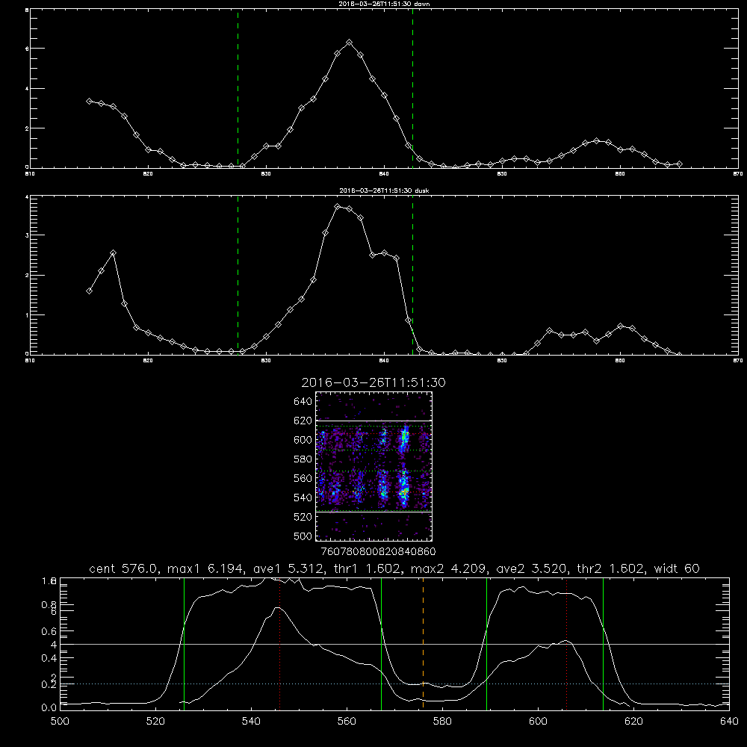This screenshot has width=747, height=747.
Task: Click the left green dashed line in dawn plot
Action: 238,89
